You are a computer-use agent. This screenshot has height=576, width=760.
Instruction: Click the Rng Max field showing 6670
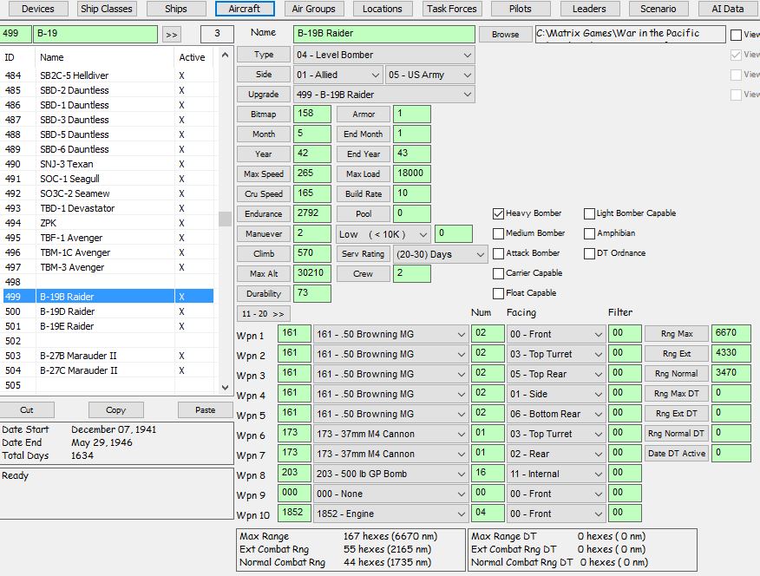[x=731, y=333]
